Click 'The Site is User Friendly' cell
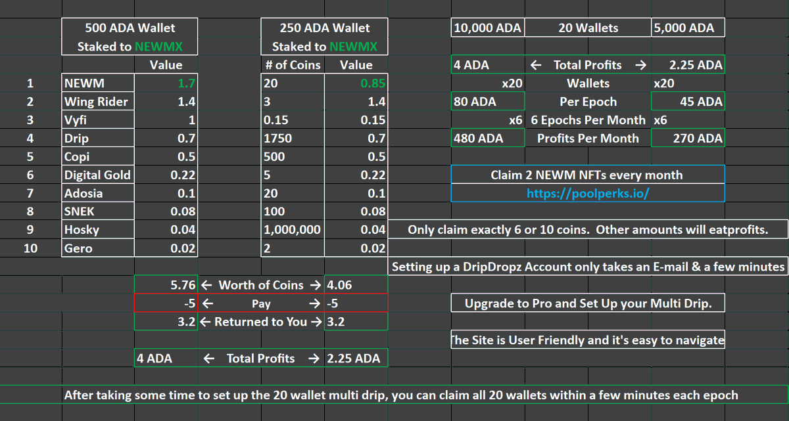 (x=588, y=340)
